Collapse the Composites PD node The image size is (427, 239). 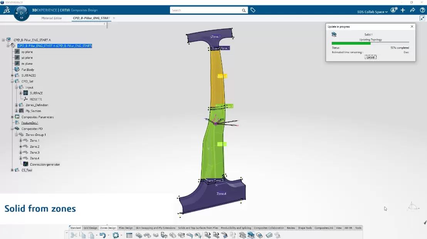pyautogui.click(x=12, y=129)
